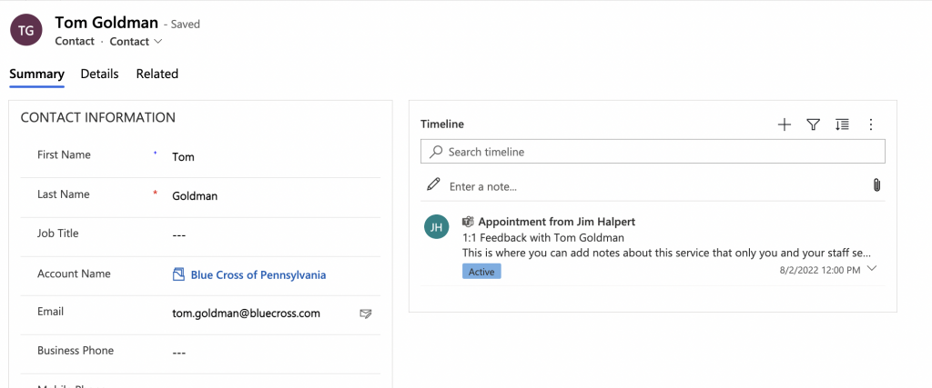Click the paperclip attachment icon
Image resolution: width=932 pixels, height=388 pixels.
pos(876,185)
